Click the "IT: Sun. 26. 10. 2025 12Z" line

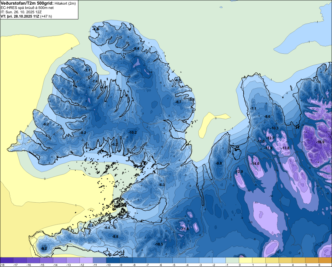(21, 12)
